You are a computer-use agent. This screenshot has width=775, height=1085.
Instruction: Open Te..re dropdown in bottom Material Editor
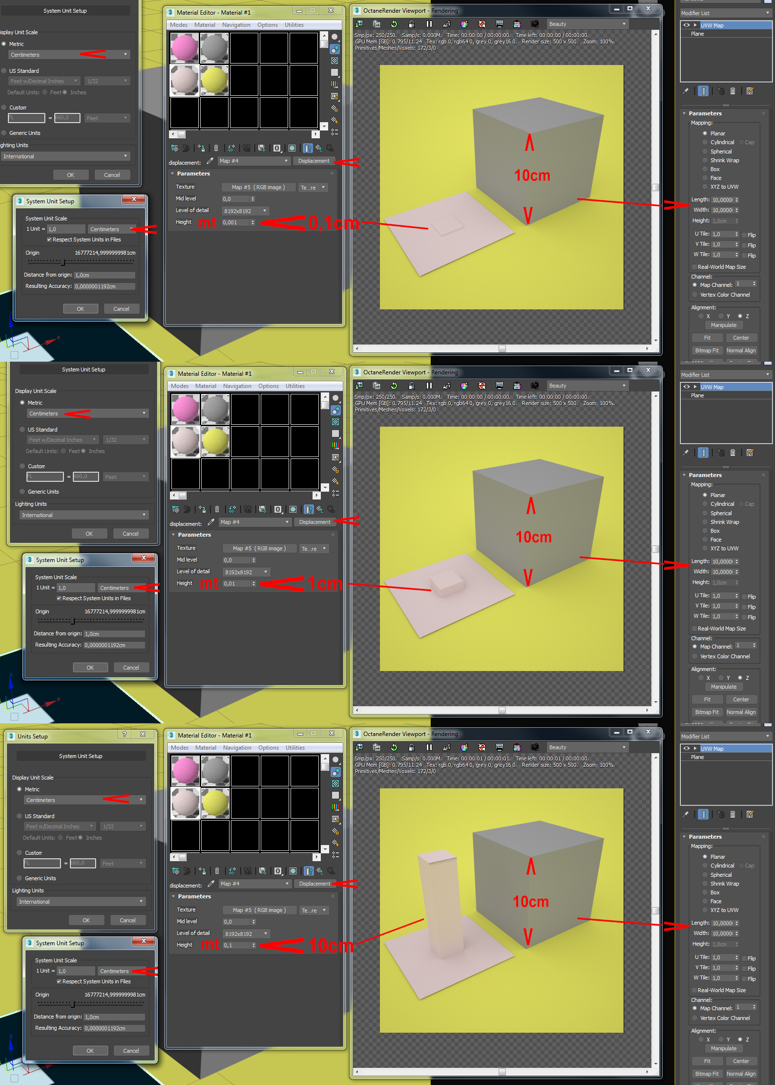[314, 911]
